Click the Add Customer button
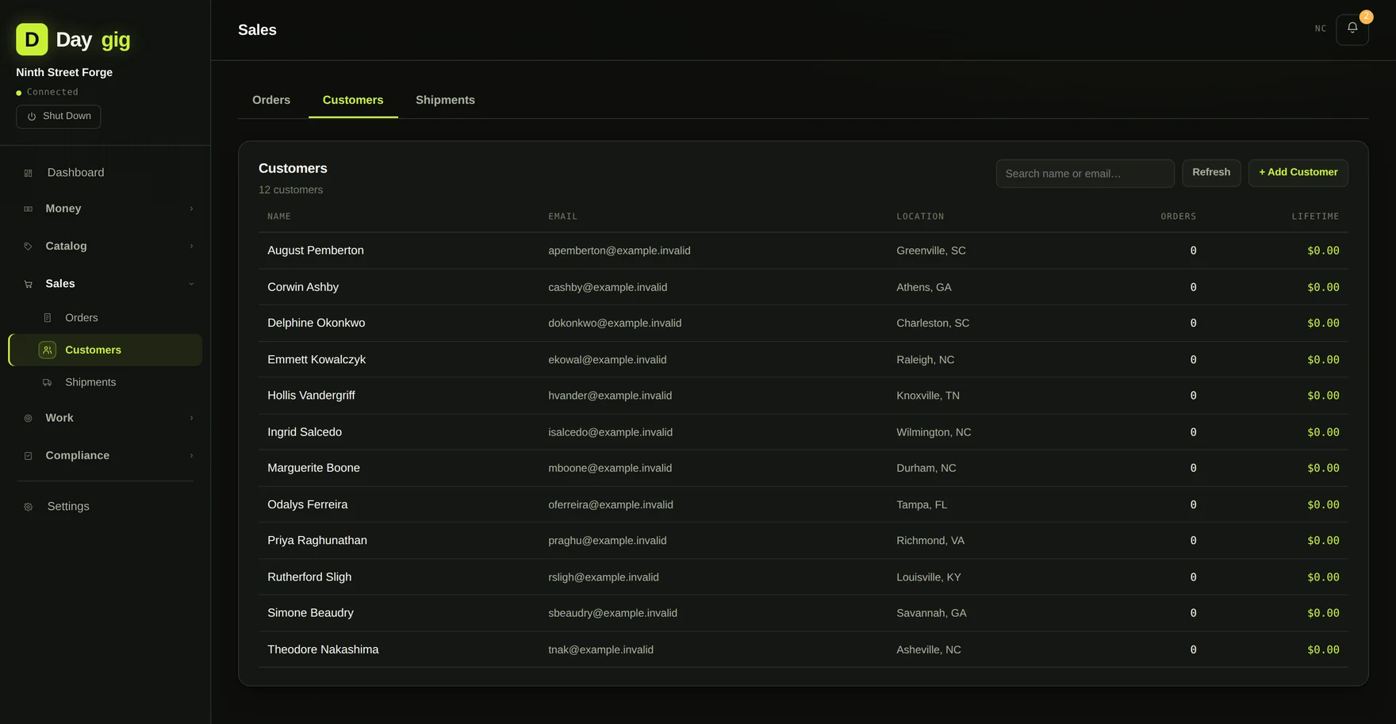The height and width of the screenshot is (724, 1396). [1298, 173]
